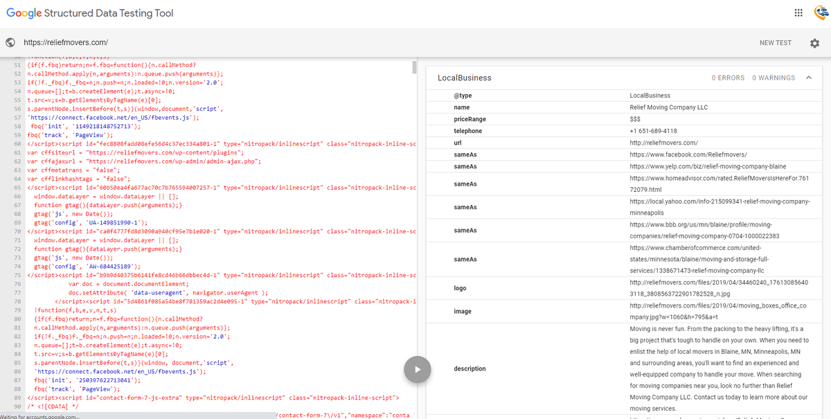831x419 pixels.
Task: Open the Yelp sameAs link
Action: click(x=708, y=166)
